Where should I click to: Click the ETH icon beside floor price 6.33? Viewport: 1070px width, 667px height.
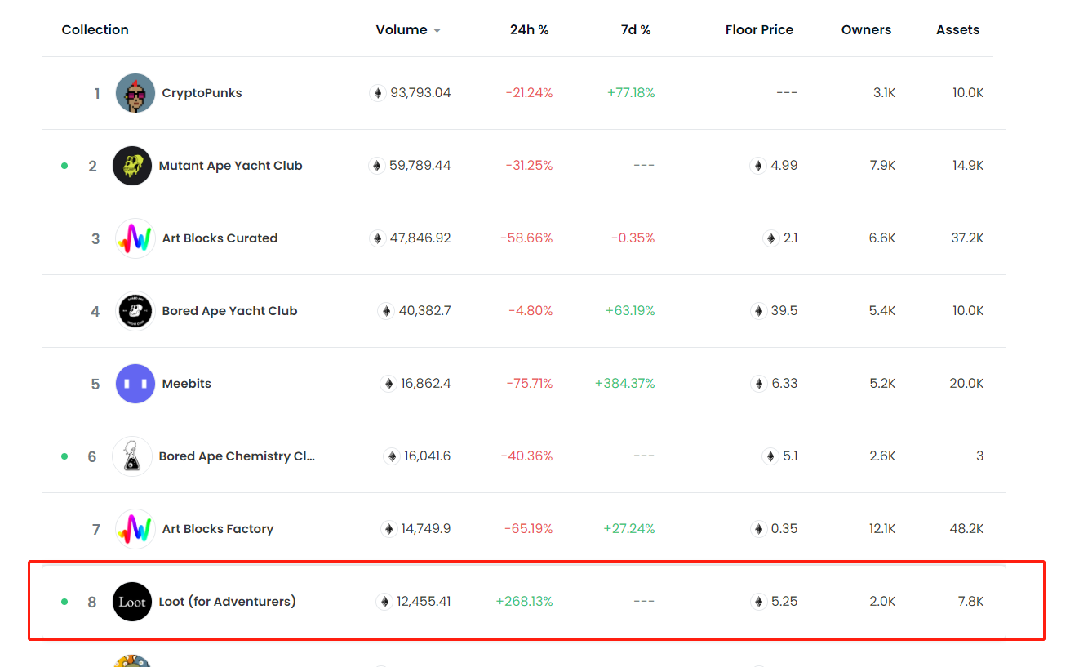pyautogui.click(x=758, y=384)
